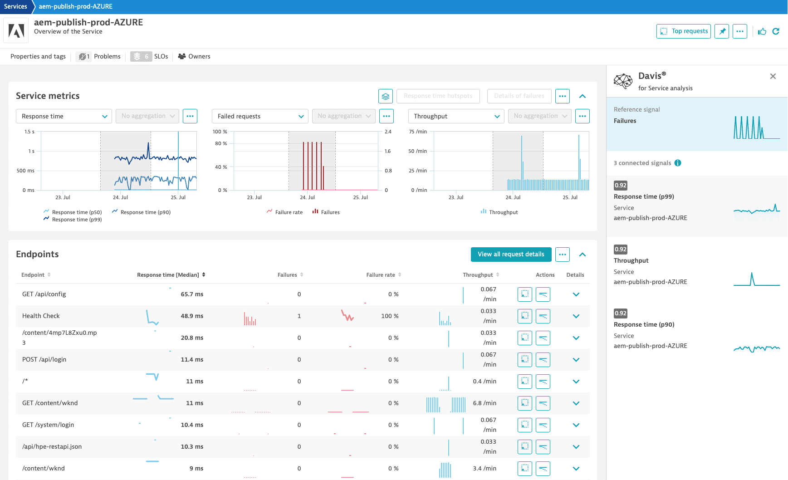This screenshot has height=480, width=788.
Task: Expand details for GET /content/wknd
Action: point(576,403)
